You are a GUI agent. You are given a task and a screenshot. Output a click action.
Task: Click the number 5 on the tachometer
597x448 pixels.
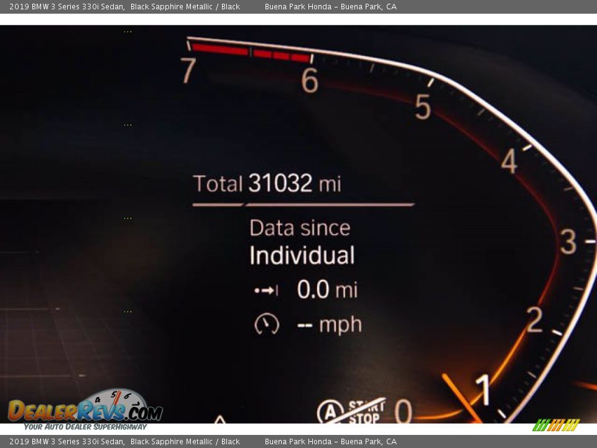[423, 108]
